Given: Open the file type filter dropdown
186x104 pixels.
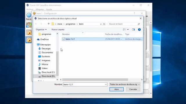Looking at the screenshot, I should point(125,84).
